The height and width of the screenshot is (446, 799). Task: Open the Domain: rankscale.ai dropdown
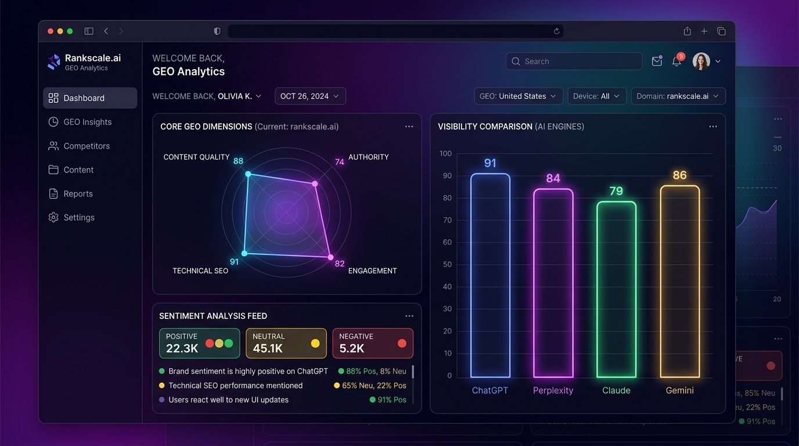pyautogui.click(x=678, y=96)
